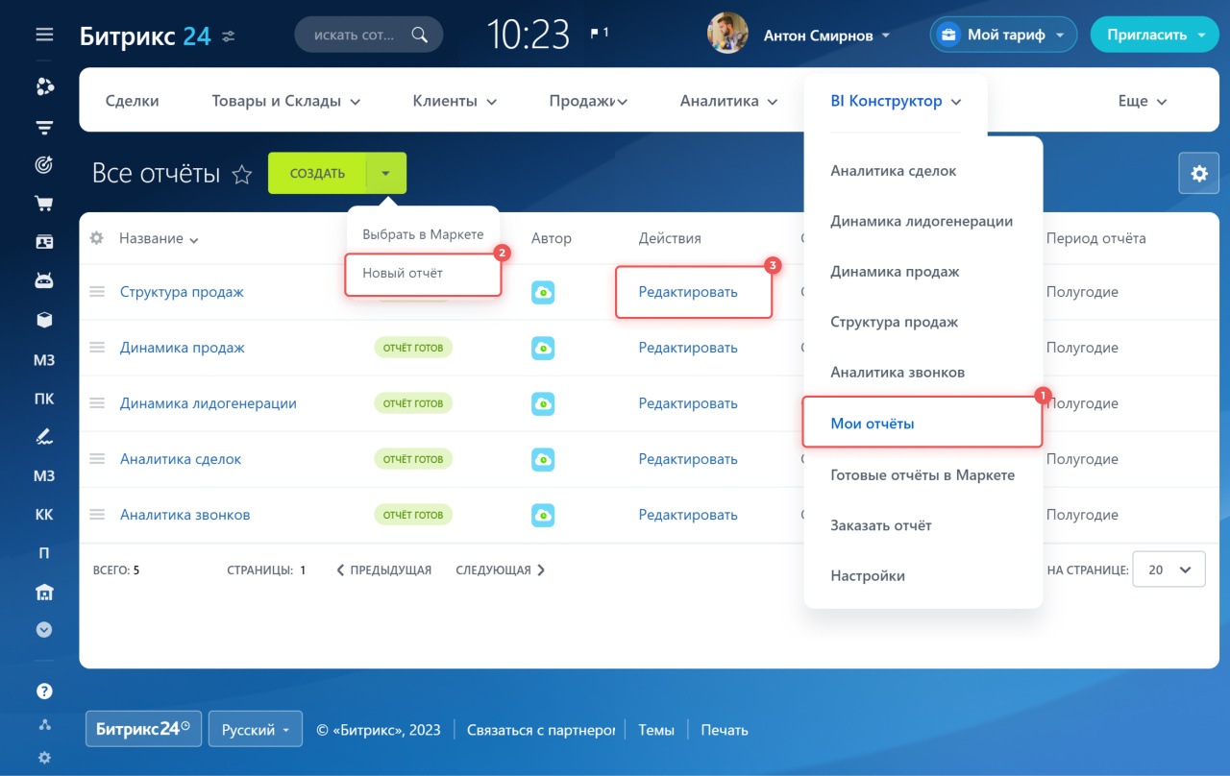The height and width of the screenshot is (776, 1230).
Task: Click the target marketing icon in sidebar
Action: click(44, 165)
